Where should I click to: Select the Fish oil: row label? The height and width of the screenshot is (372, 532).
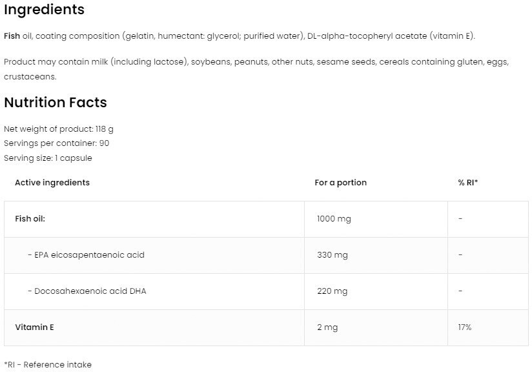(30, 219)
